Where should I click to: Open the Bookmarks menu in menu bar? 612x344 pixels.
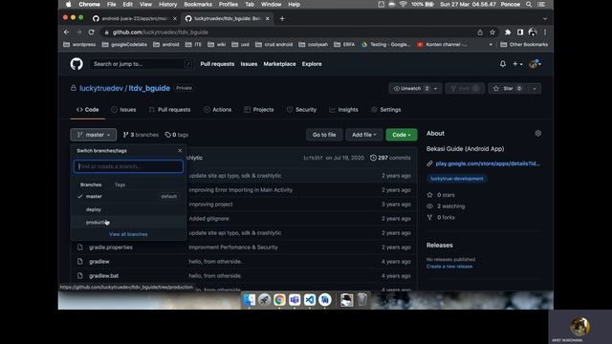tap(198, 4)
